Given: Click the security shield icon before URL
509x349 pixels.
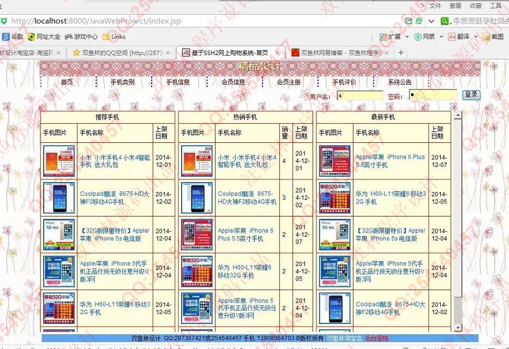Looking at the screenshot, I should [4, 21].
